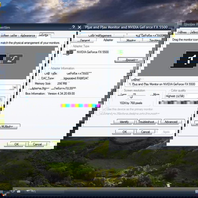This screenshot has width=198, height=198.
Task: Click OK next to the Apply button
Action: [x=125, y=132]
